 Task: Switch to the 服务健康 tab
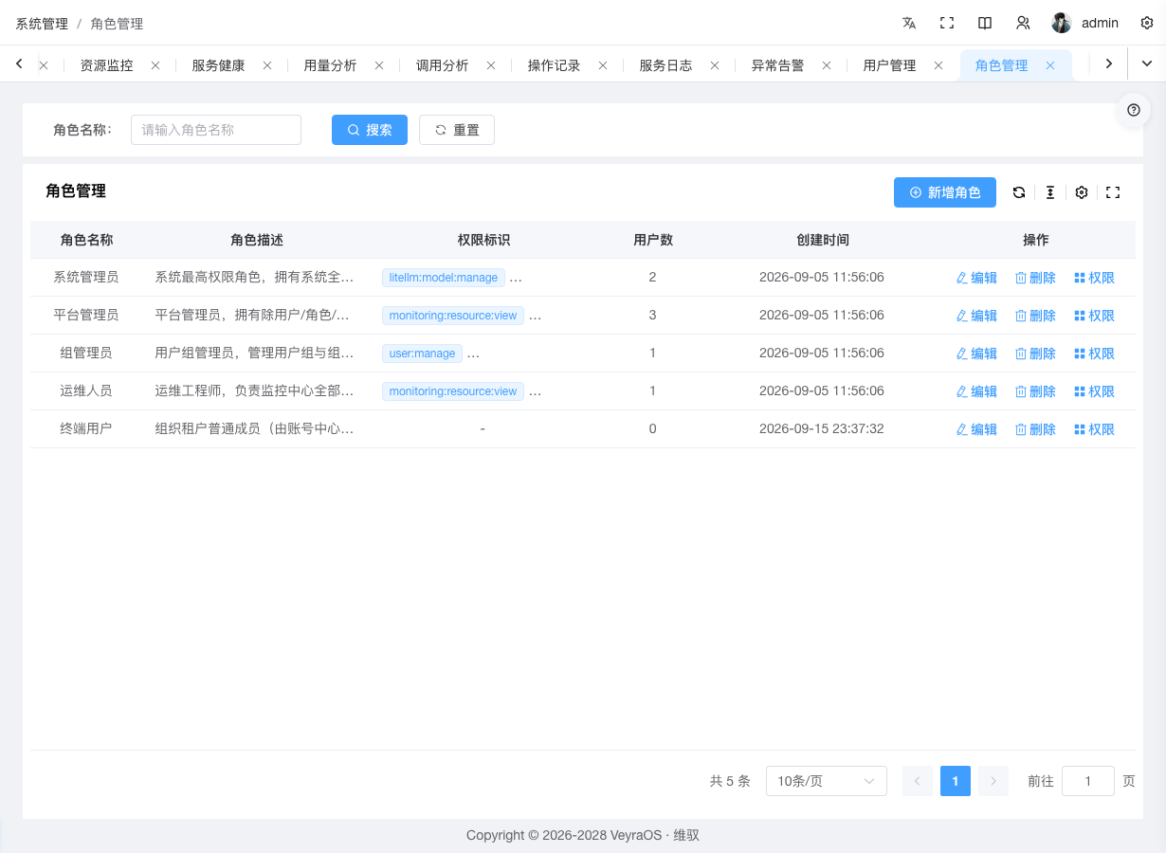coord(218,65)
